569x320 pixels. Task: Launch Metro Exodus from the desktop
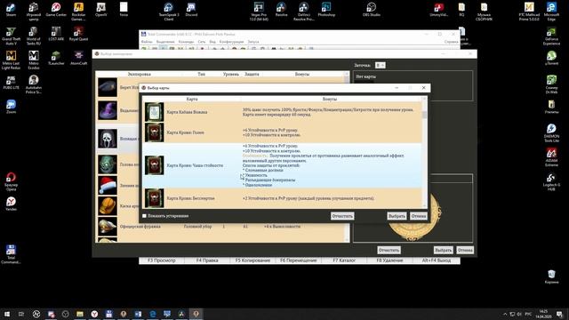tap(34, 60)
